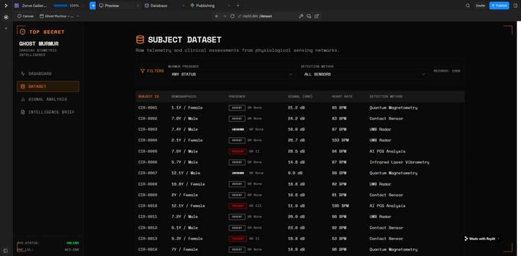Close the Preview tab

pos(138,6)
